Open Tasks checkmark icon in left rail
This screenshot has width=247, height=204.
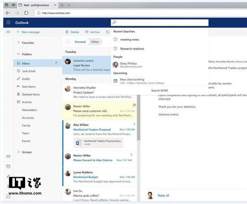click(8, 196)
